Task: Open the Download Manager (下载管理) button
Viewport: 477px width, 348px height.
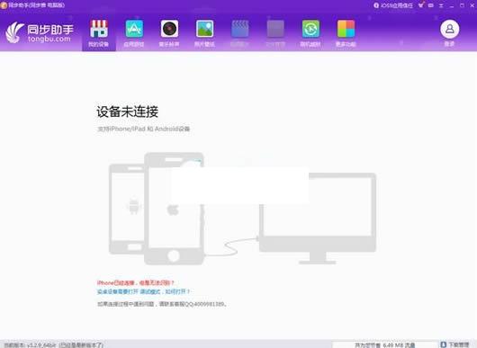Action: coord(455,344)
